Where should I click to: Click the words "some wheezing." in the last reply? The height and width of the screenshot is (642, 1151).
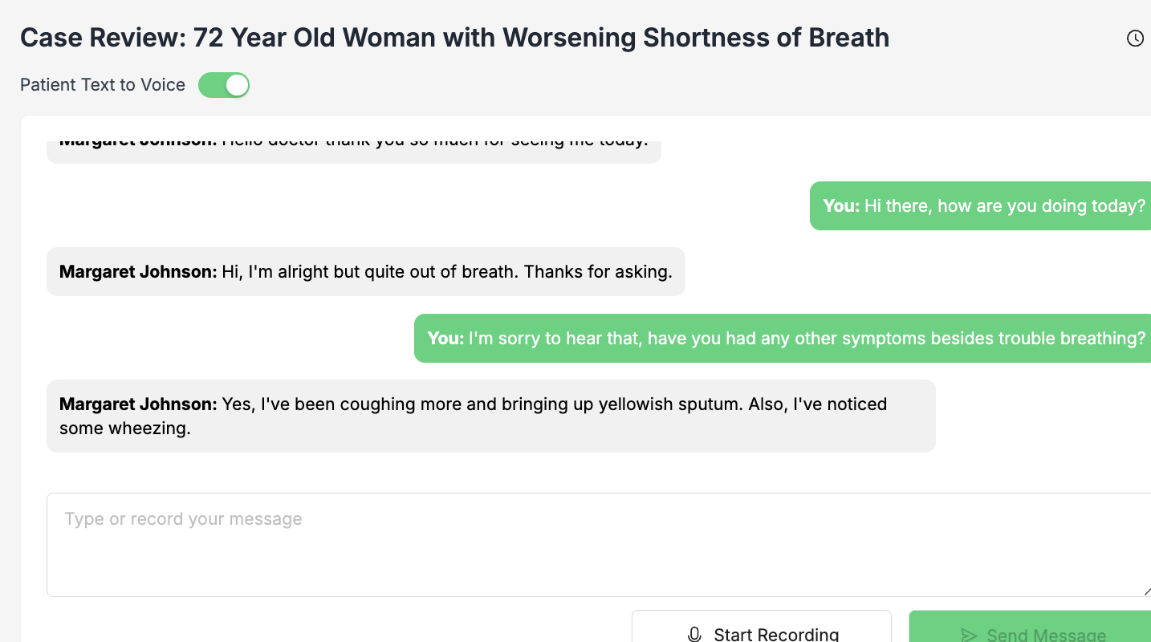pos(125,429)
